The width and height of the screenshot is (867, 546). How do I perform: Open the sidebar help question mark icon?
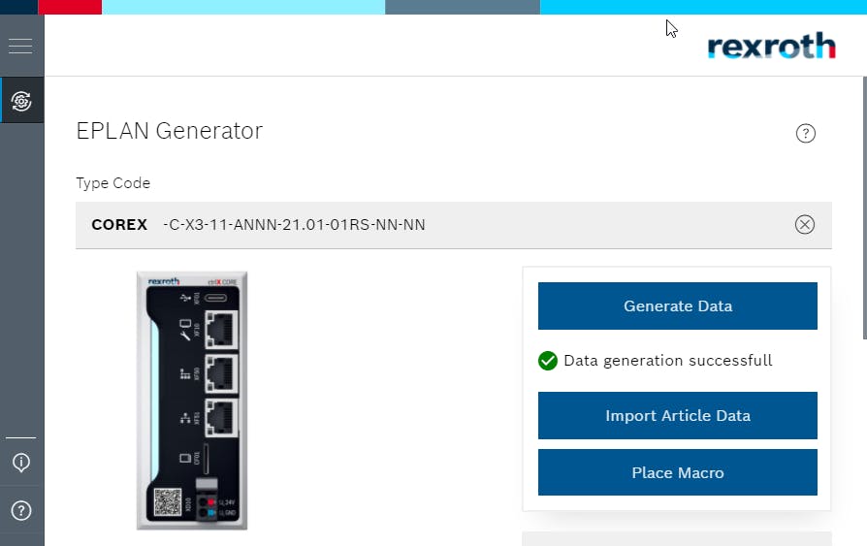click(x=21, y=510)
